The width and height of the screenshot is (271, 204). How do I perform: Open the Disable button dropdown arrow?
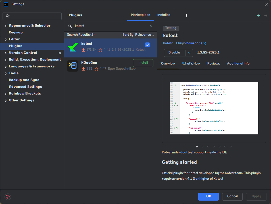click(x=189, y=53)
